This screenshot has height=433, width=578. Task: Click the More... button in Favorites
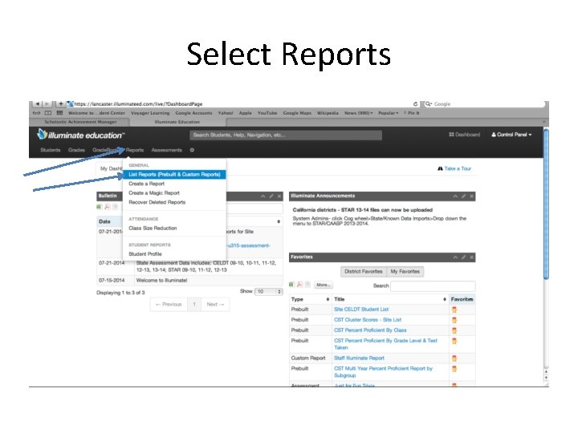(324, 285)
